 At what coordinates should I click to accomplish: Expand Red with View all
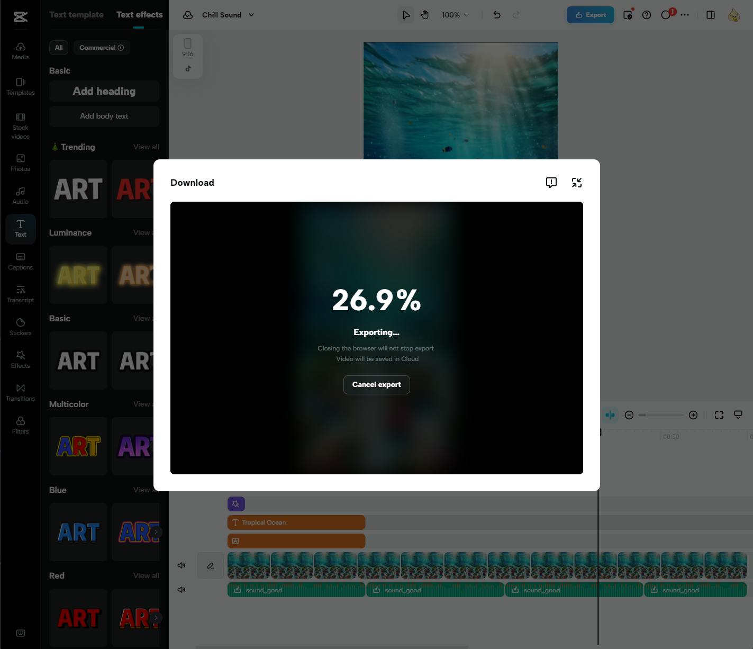coord(146,575)
